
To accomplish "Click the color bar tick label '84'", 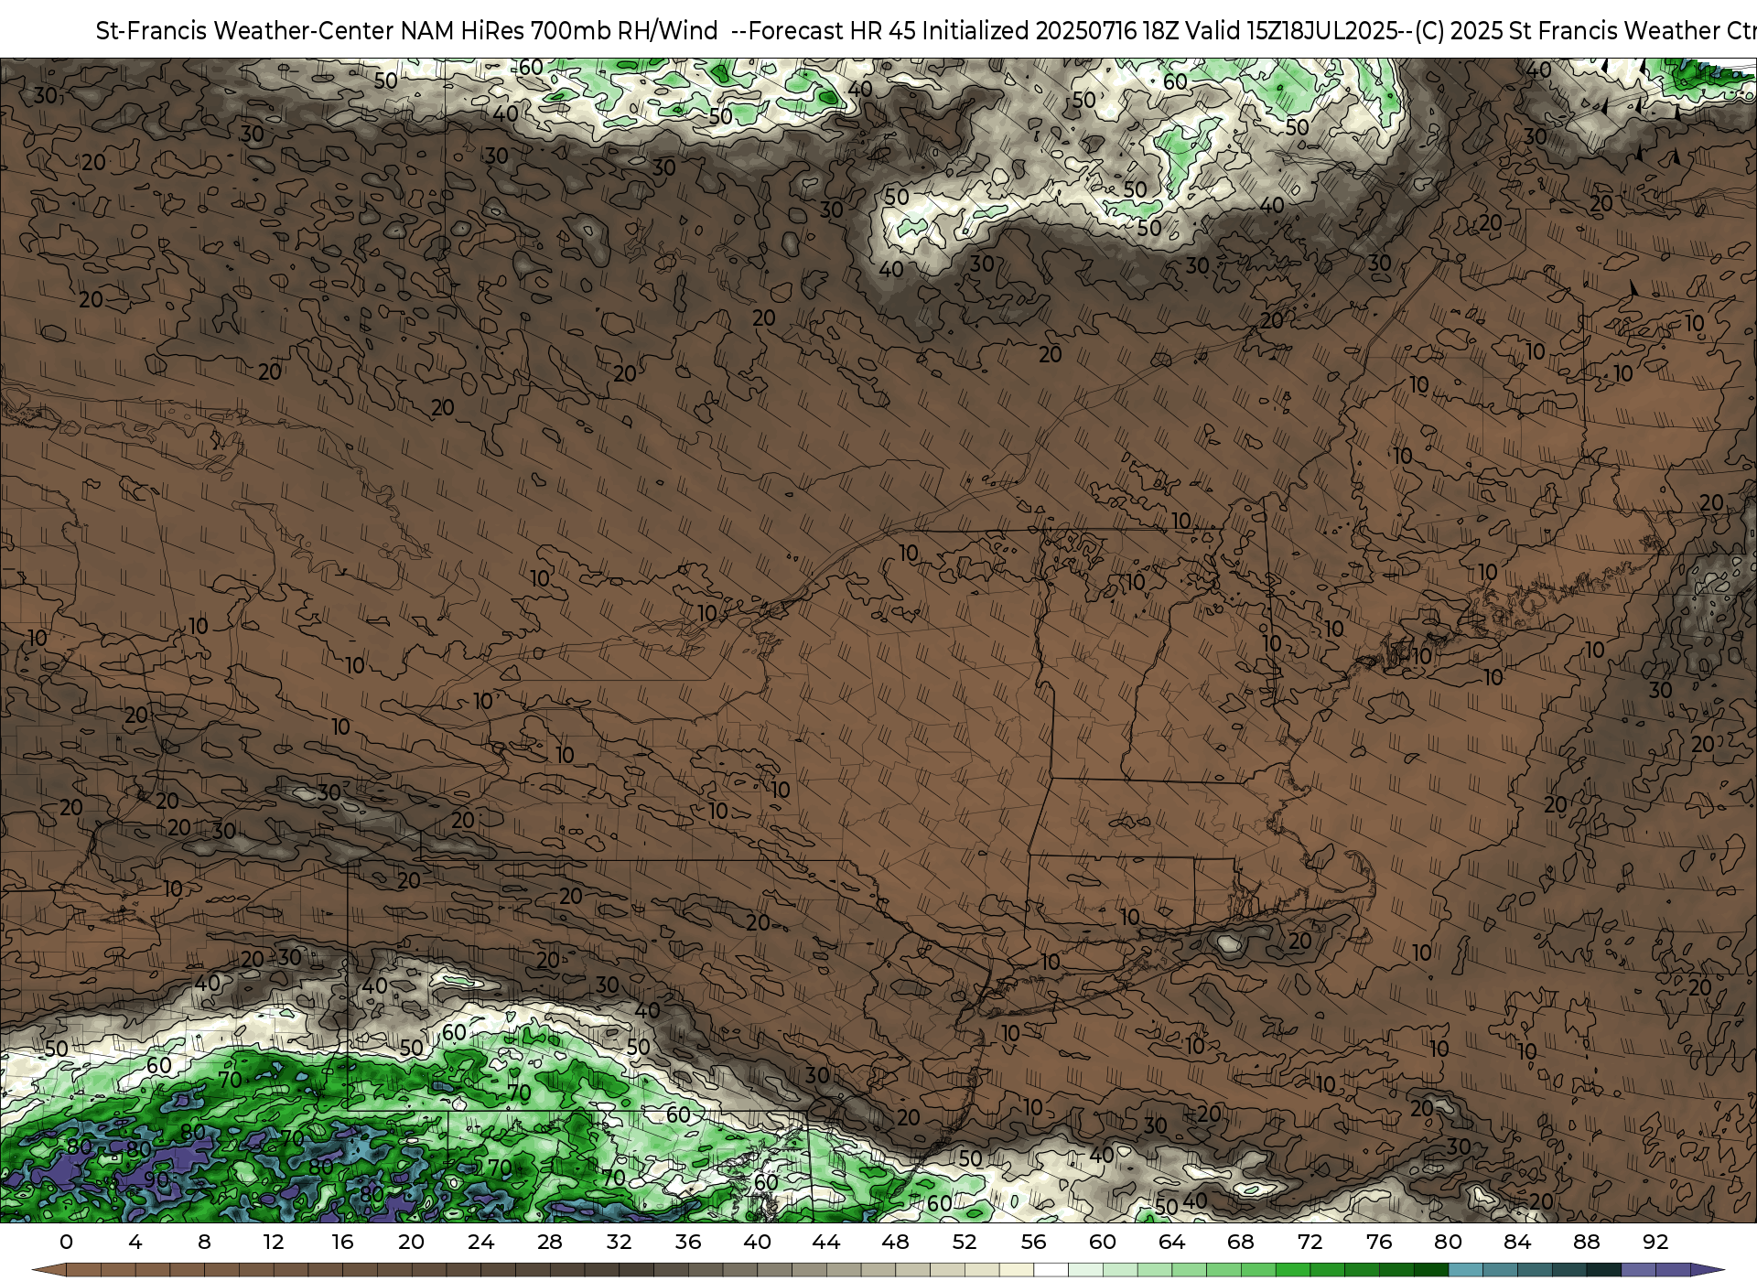I will point(1517,1242).
